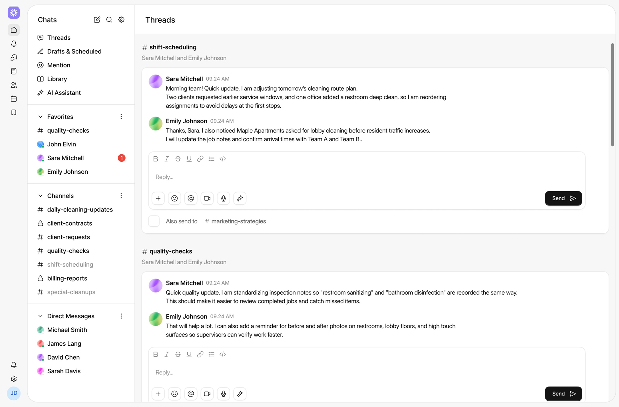
Task: Open the Favorites overflow menu
Action: 121,116
